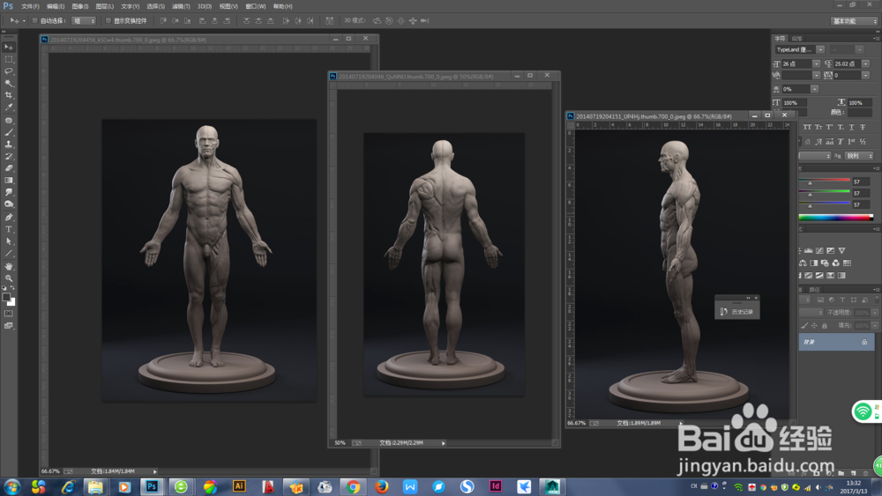Select the Zoom tool

pos(9,278)
